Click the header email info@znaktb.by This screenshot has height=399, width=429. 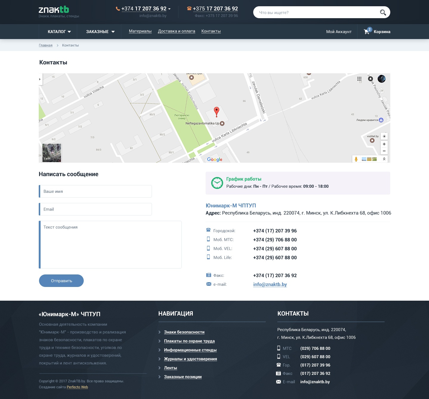pos(153,16)
